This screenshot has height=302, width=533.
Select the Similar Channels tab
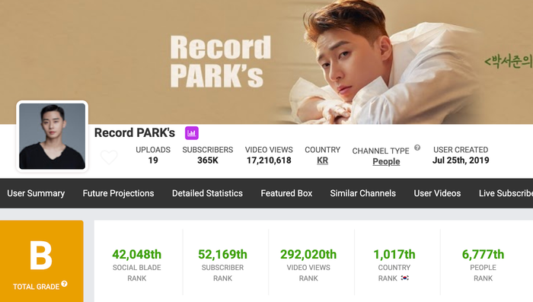(x=362, y=193)
